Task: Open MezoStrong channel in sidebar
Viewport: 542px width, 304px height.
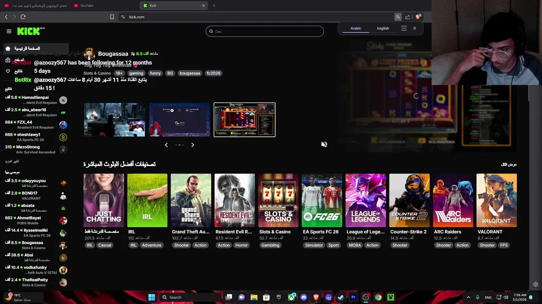Action: pyautogui.click(x=36, y=149)
